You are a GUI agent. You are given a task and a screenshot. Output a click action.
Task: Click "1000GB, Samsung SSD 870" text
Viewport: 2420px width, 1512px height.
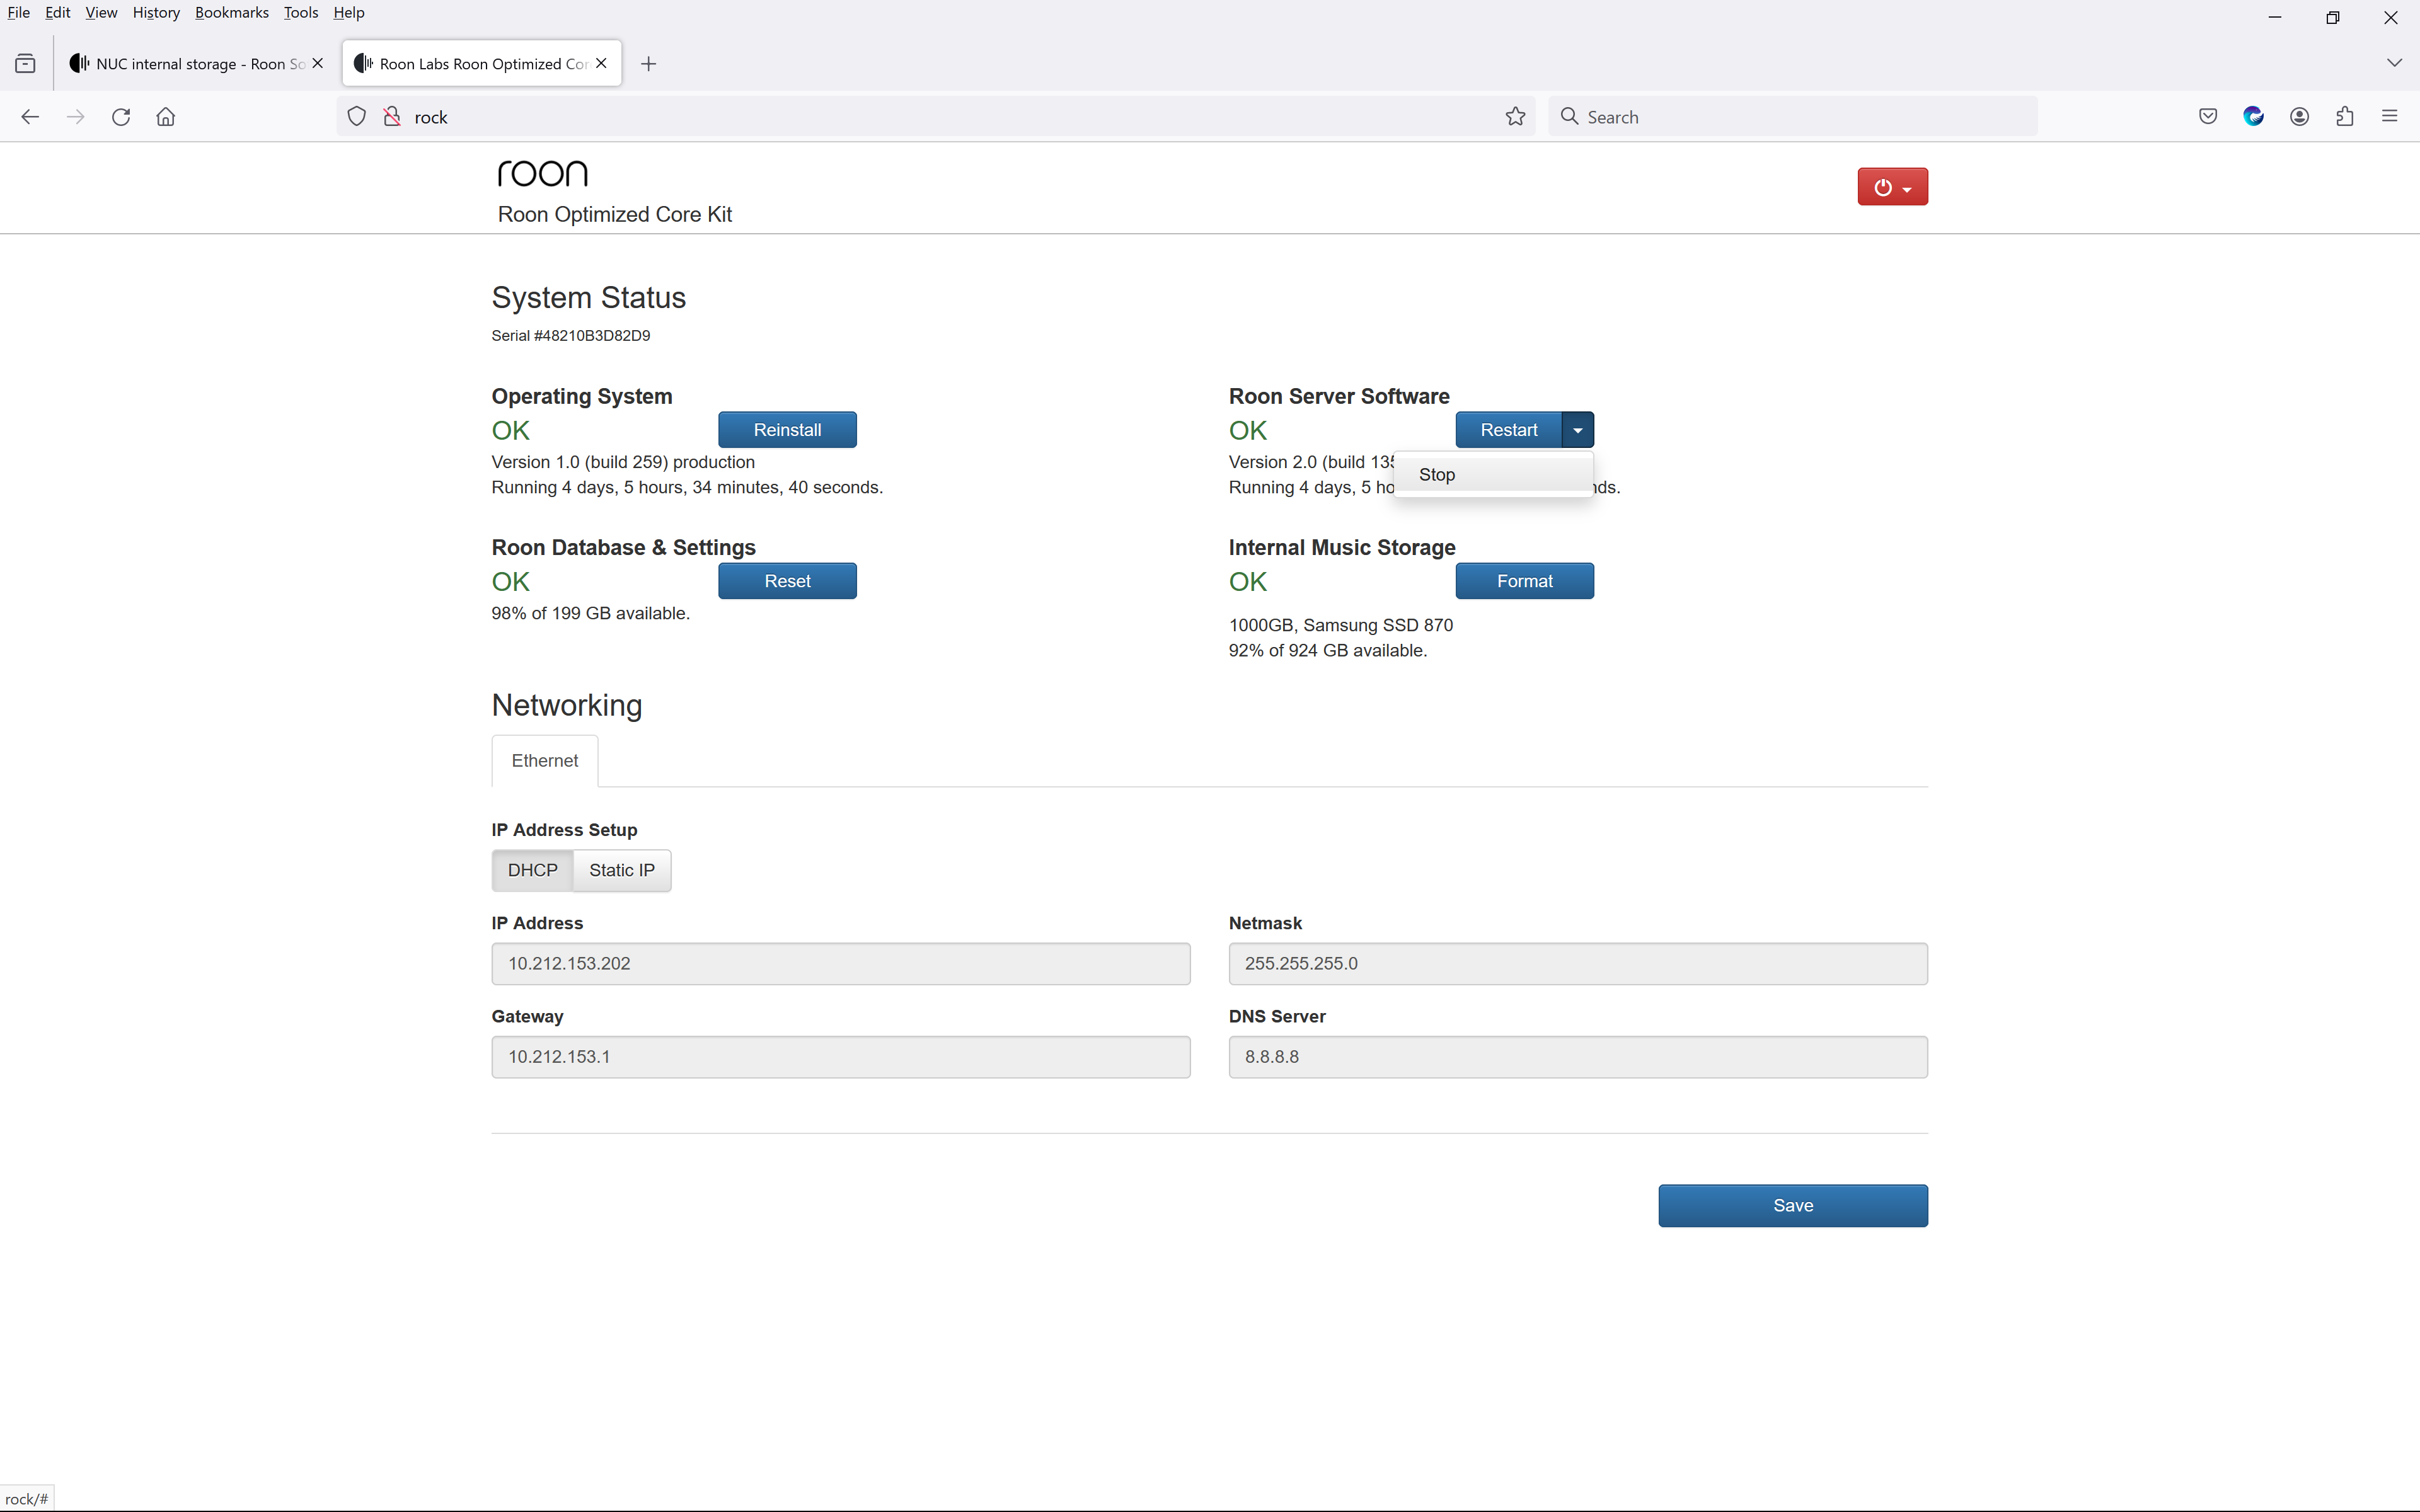click(x=1341, y=625)
